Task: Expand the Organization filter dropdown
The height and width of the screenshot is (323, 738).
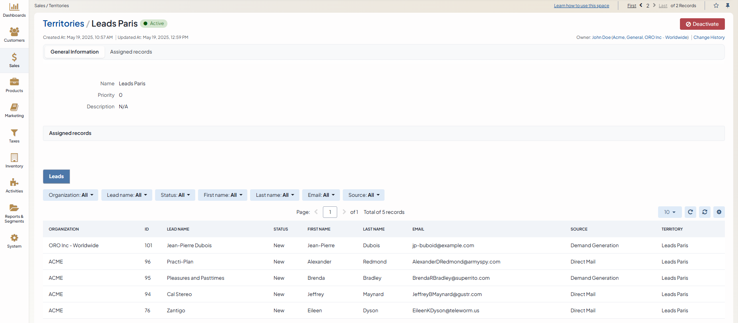Action: pyautogui.click(x=70, y=195)
